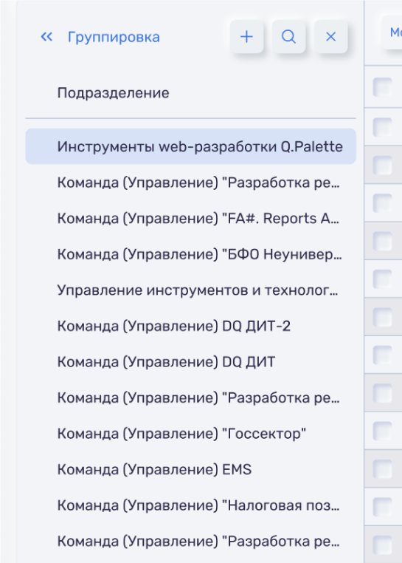Click the Группировка header link
Screen dimensions: 402x563
tap(114, 37)
